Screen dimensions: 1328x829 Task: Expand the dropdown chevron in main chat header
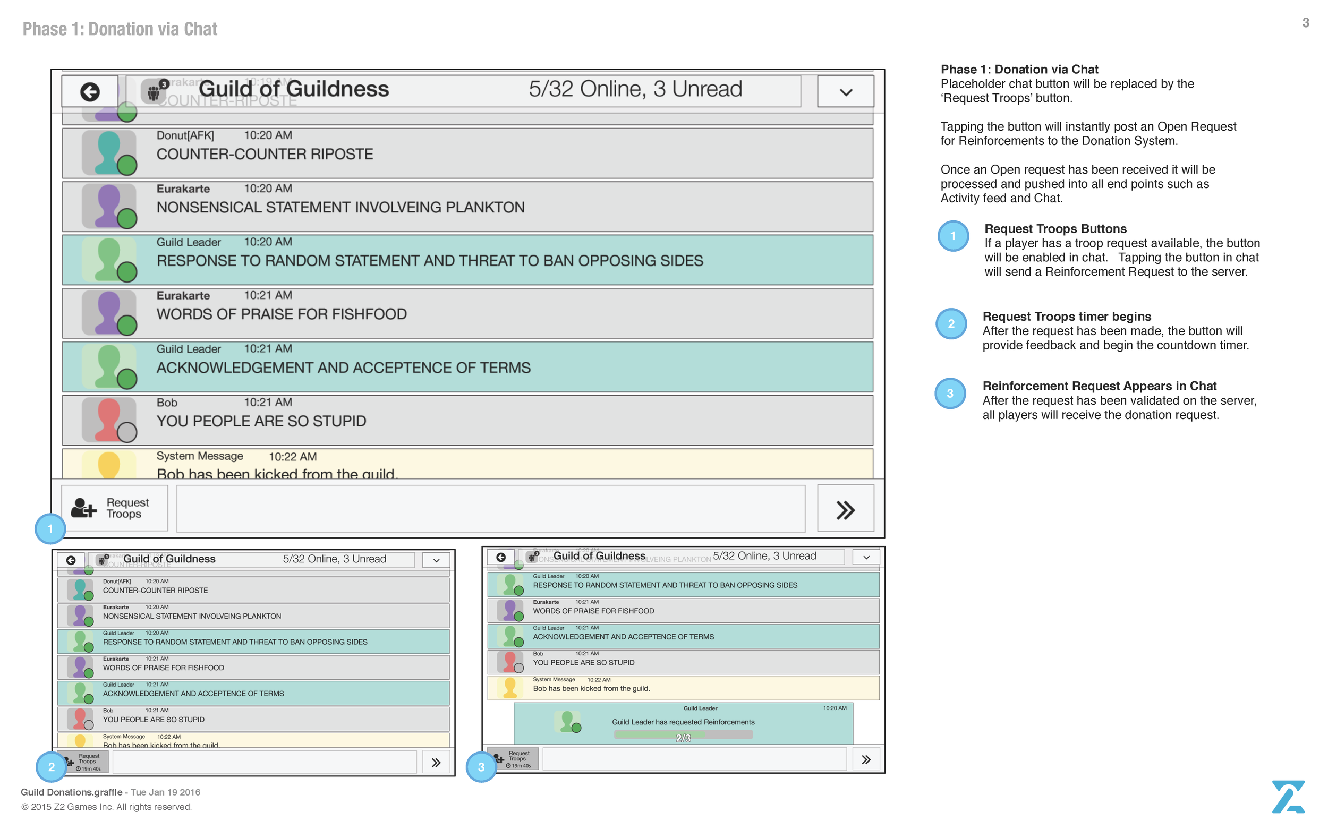pyautogui.click(x=845, y=91)
